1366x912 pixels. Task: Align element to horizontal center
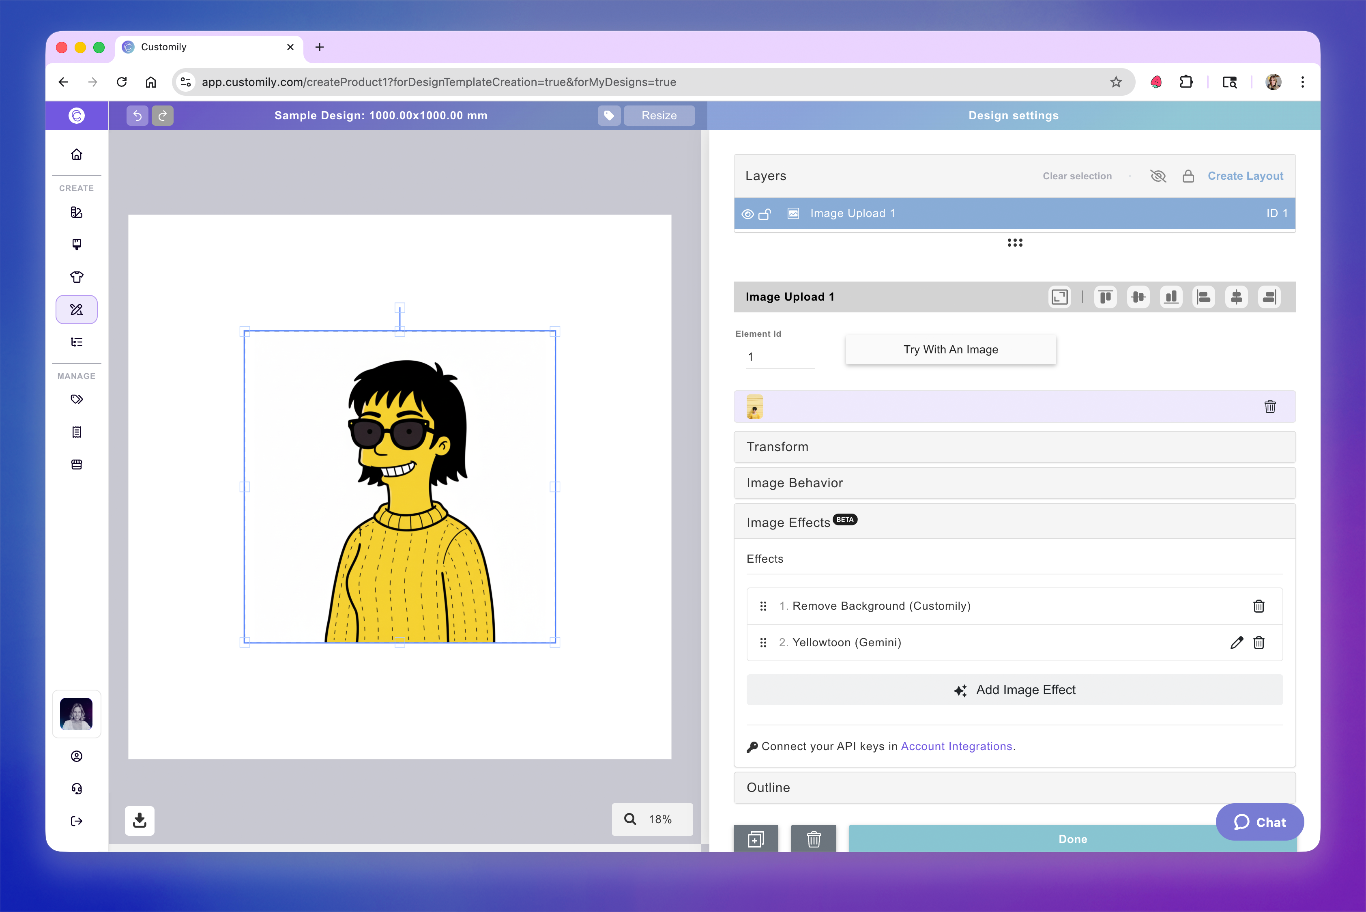1236,297
